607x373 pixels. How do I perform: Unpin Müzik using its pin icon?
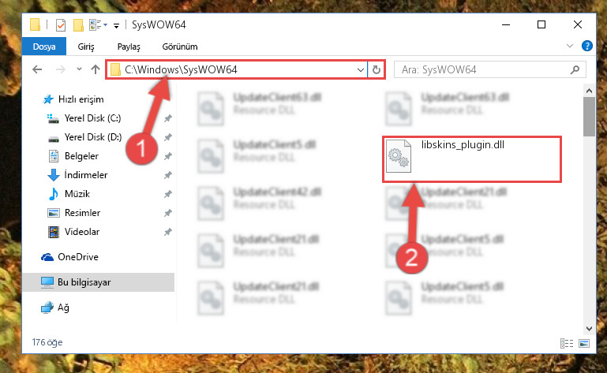167,194
